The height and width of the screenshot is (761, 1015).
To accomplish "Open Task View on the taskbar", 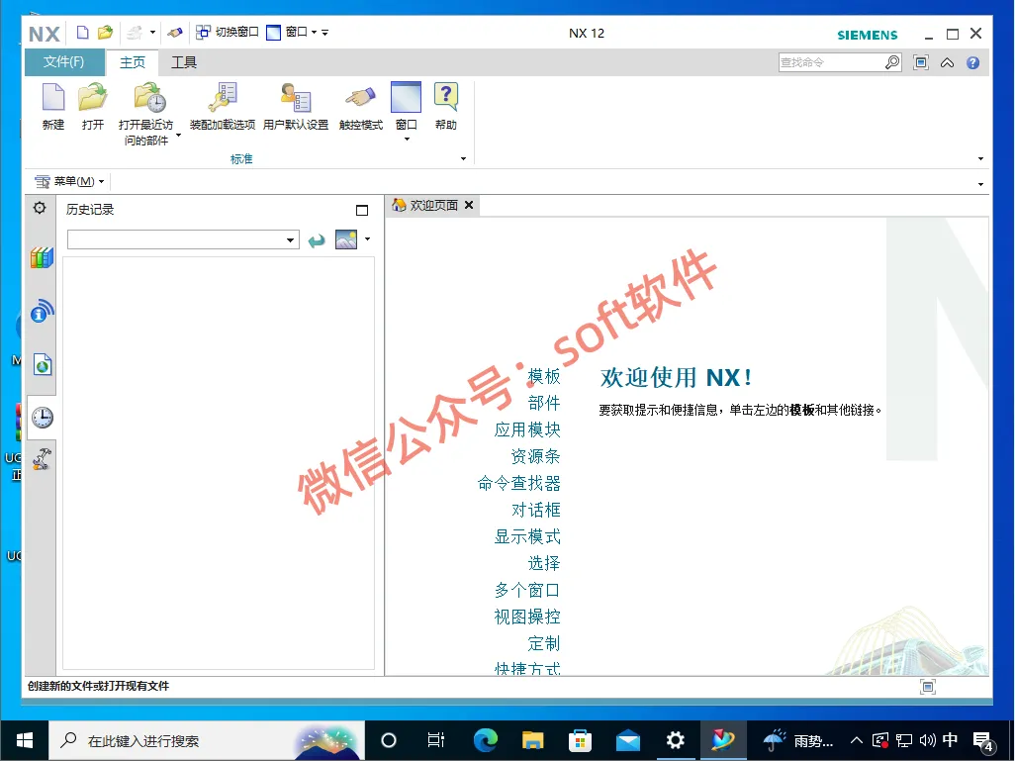I will pos(435,739).
